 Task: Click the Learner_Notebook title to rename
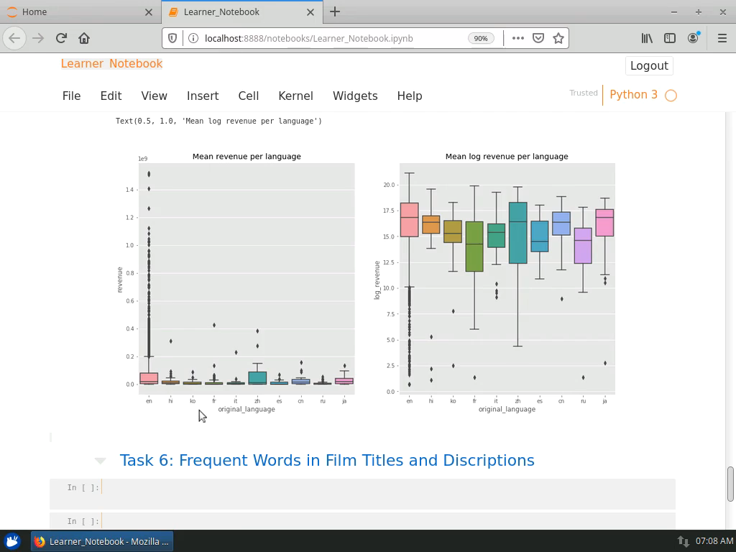pos(111,63)
